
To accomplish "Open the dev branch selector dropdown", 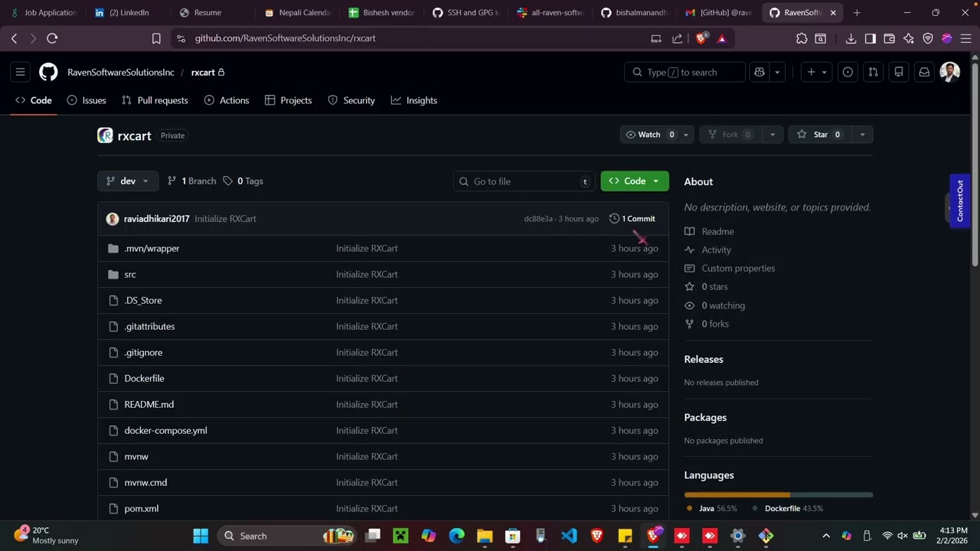I will point(128,181).
